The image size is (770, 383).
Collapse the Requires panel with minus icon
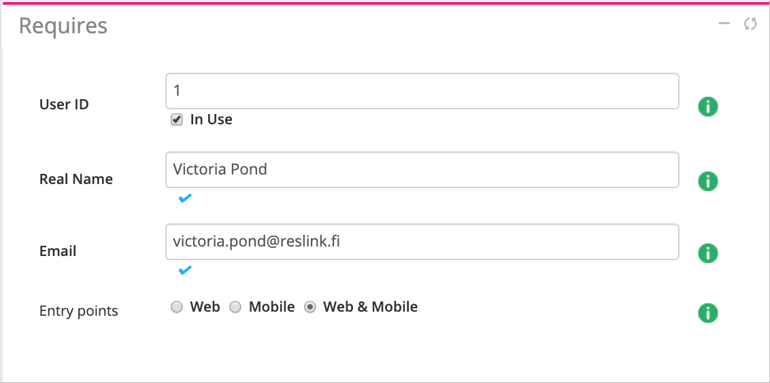[x=724, y=24]
